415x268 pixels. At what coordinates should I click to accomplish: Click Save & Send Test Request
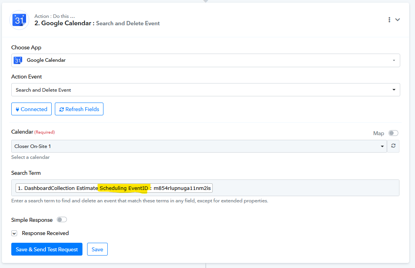pyautogui.click(x=47, y=249)
